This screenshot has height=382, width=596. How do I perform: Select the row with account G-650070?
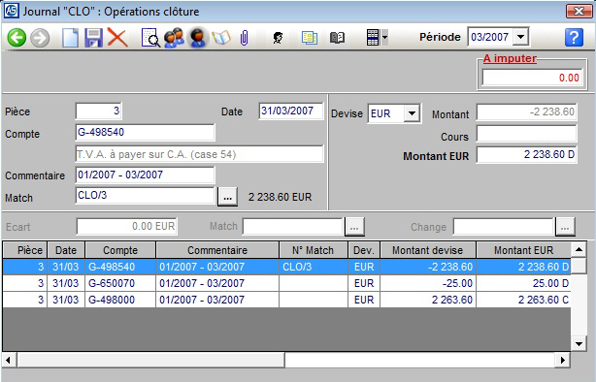286,283
